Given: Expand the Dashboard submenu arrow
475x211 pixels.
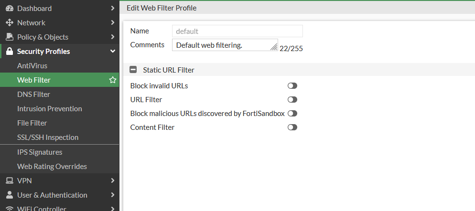Looking at the screenshot, I should 113,8.
